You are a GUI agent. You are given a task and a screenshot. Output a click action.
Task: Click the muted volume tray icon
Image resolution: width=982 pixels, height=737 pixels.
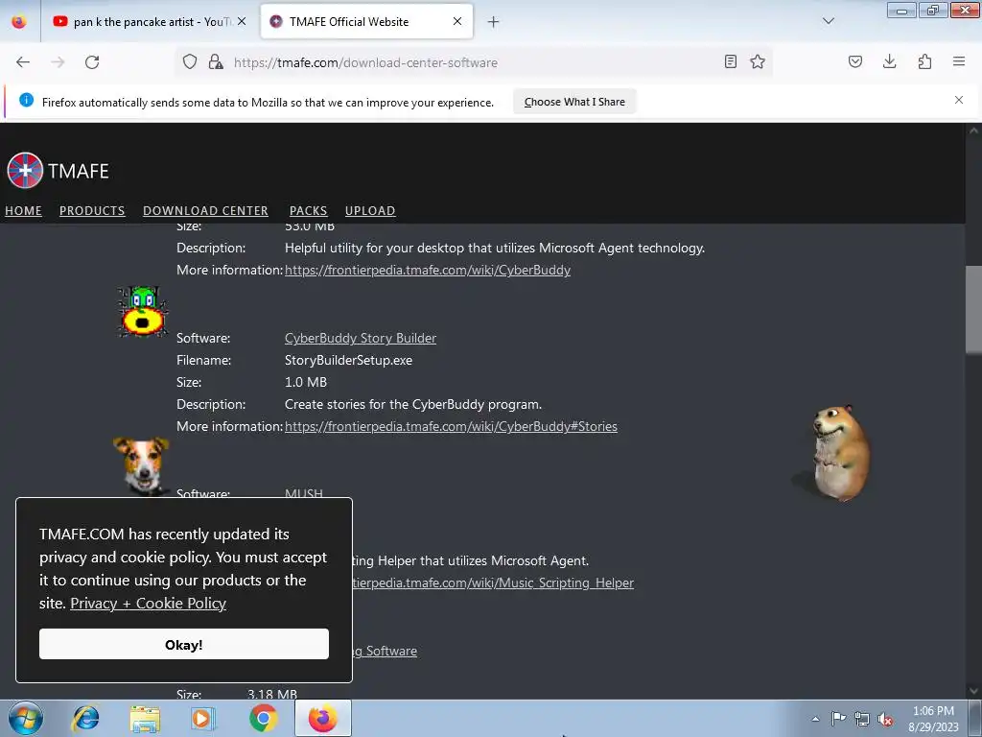coord(885,720)
